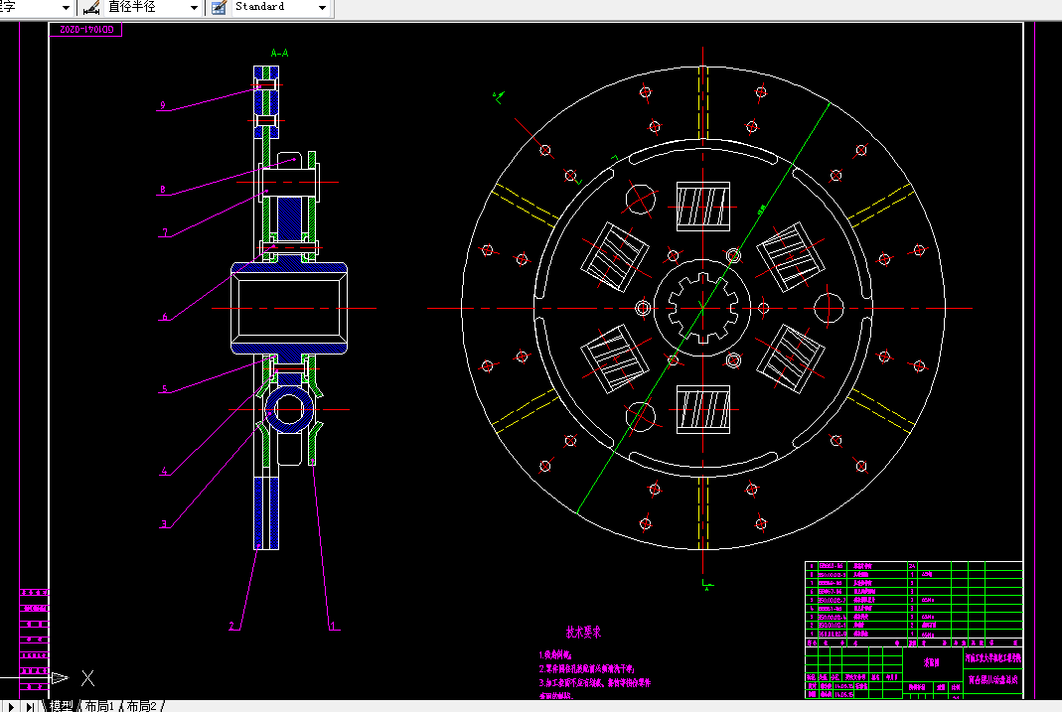
Task: Switch to the 模型 tab
Action: tap(61, 706)
